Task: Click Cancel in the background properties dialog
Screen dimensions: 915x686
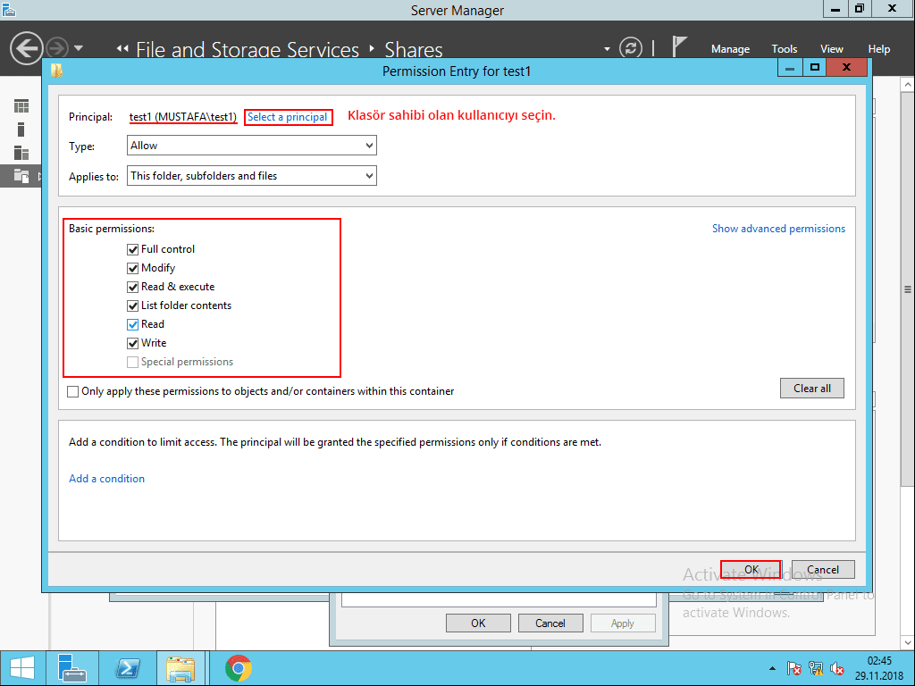Action: pos(550,623)
